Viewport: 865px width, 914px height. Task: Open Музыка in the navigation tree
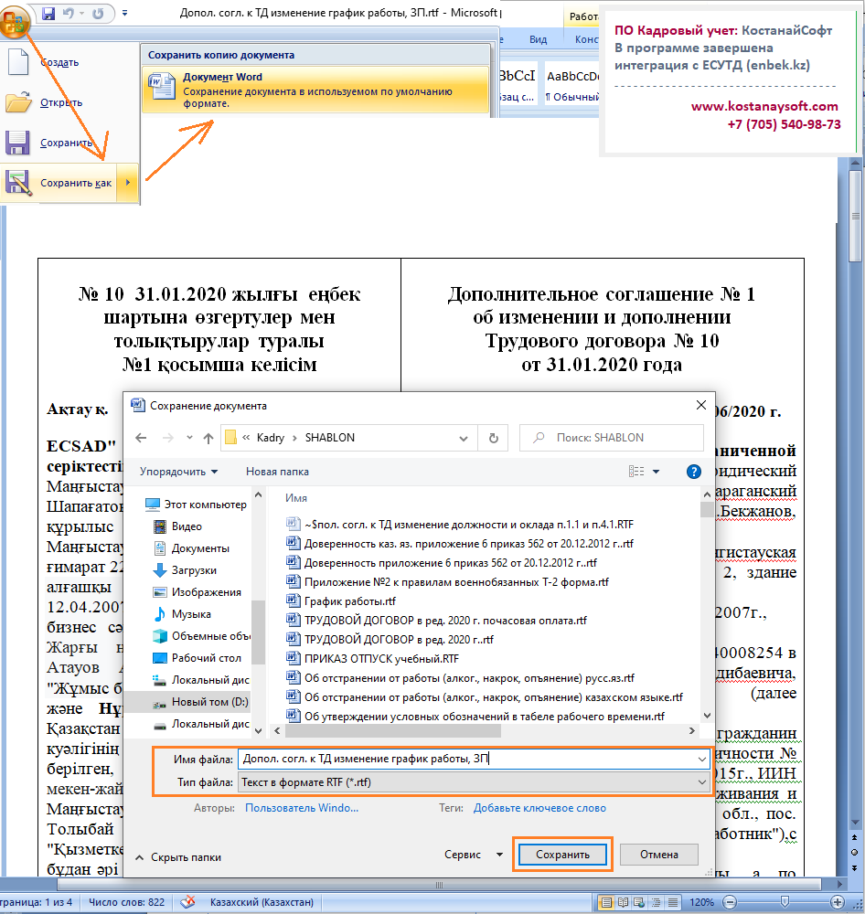pyautogui.click(x=182, y=614)
